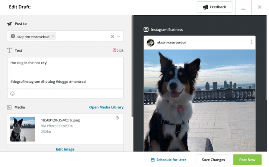Image resolution: width=269 pixels, height=167 pixels.
Task: Click the preview post dog photo
Action: [199, 101]
